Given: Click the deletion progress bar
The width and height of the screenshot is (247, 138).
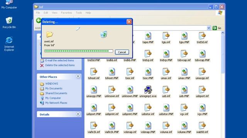Looking at the screenshot, I should coord(79,51).
